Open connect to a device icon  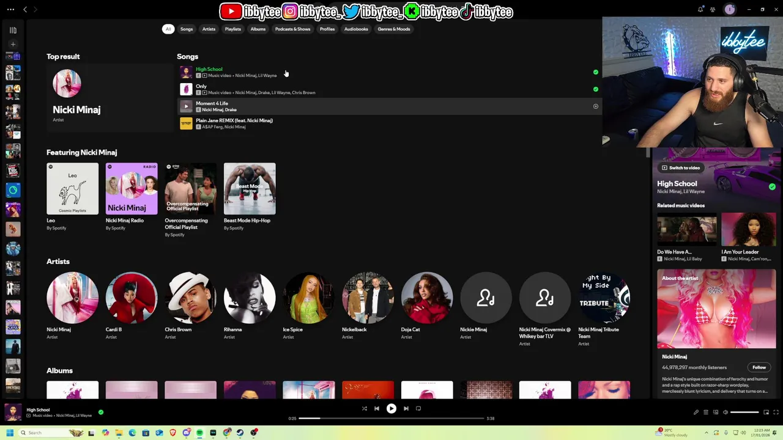pos(716,413)
